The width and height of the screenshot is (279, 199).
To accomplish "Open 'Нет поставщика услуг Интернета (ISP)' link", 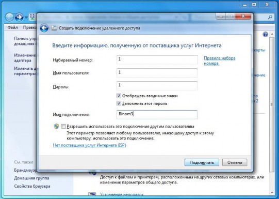I will click(89, 145).
